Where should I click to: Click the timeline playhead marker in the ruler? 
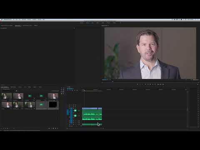[x=84, y=90]
